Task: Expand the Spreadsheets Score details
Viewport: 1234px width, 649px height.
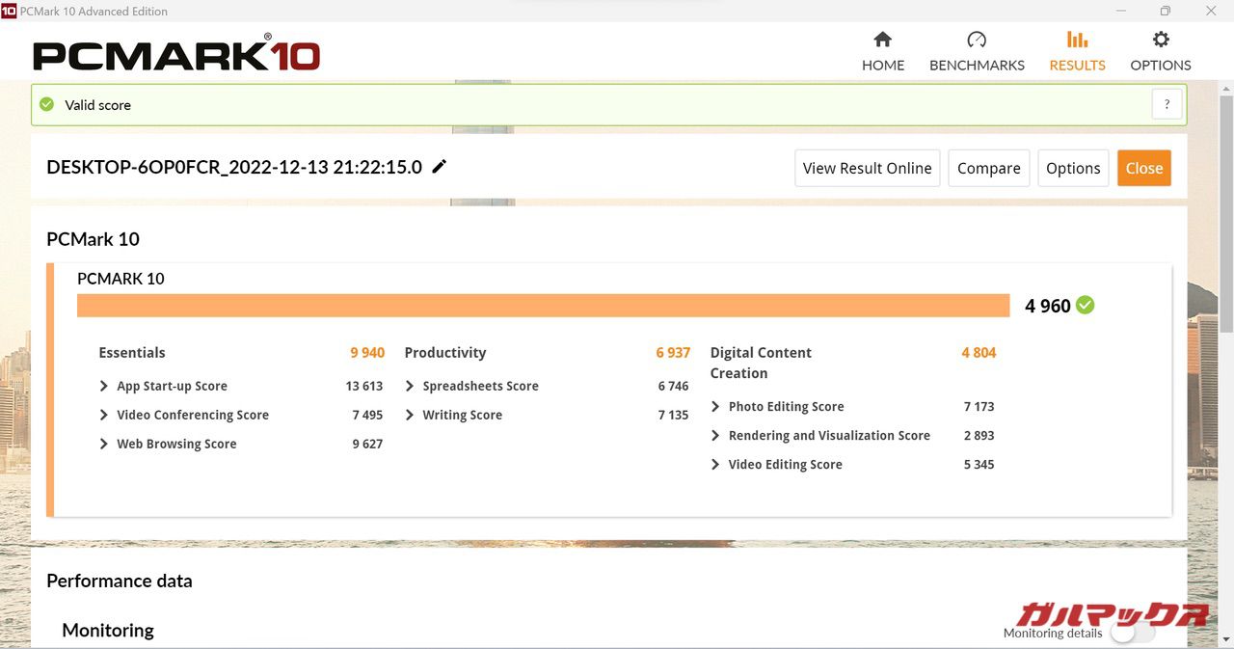Action: tap(410, 386)
